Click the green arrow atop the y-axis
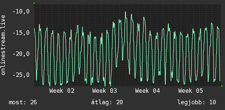 pos(34,3)
